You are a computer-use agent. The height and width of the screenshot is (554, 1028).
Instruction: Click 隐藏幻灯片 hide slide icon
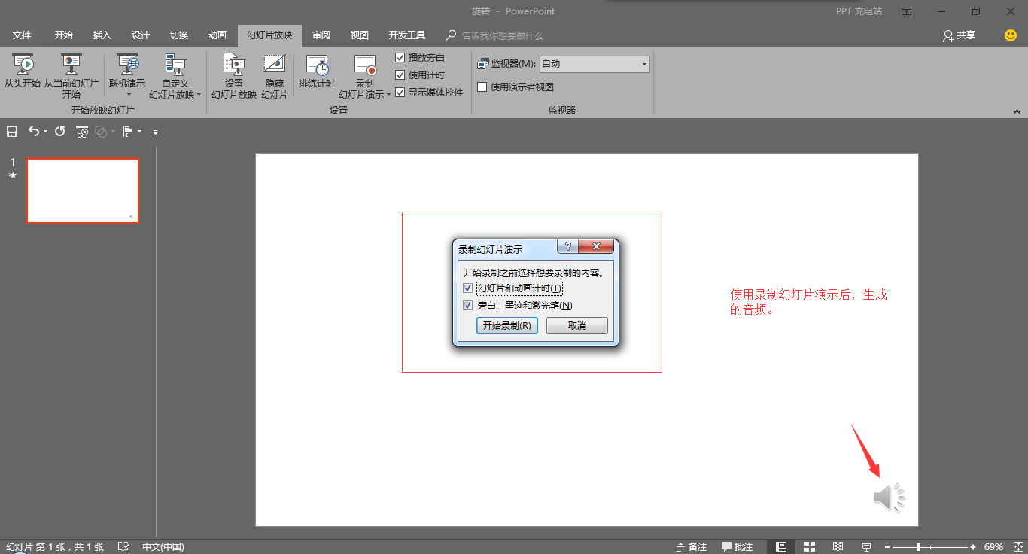(x=274, y=65)
